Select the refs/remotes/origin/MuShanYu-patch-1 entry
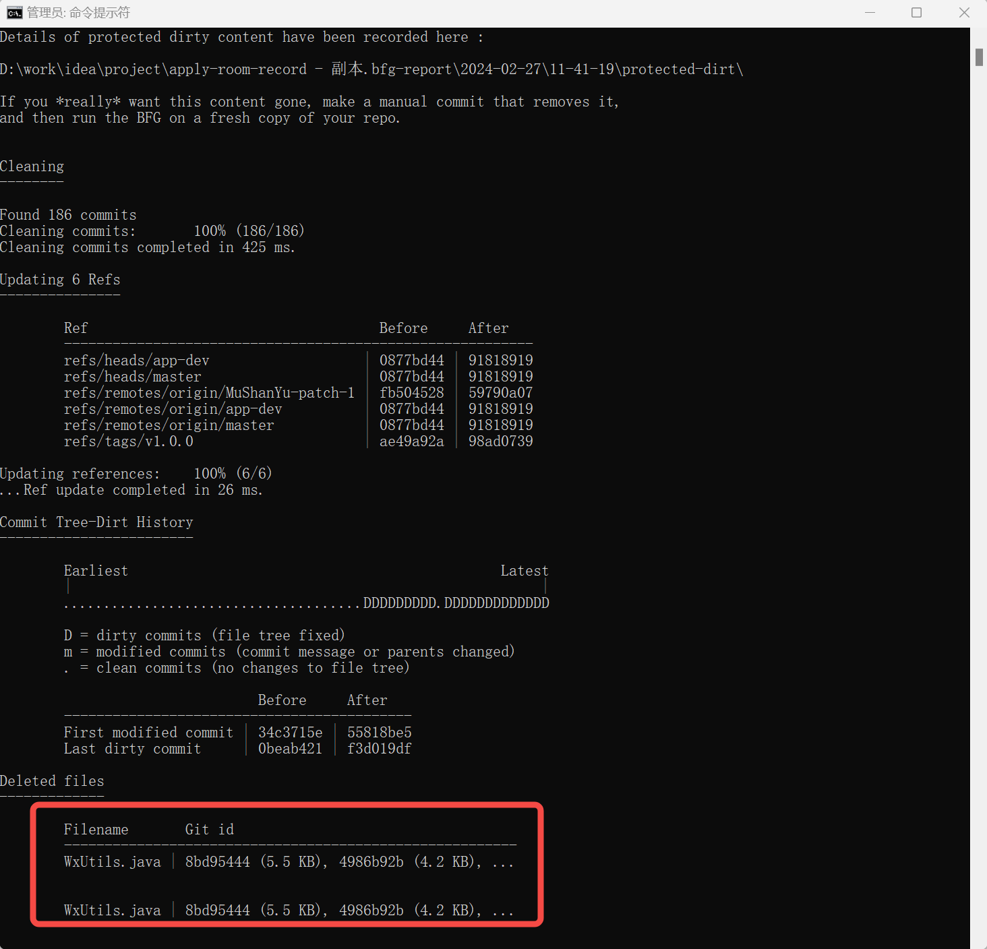Viewport: 987px width, 949px height. coord(209,393)
